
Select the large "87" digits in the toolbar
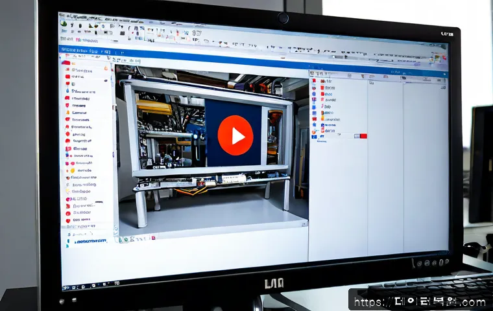197,33
